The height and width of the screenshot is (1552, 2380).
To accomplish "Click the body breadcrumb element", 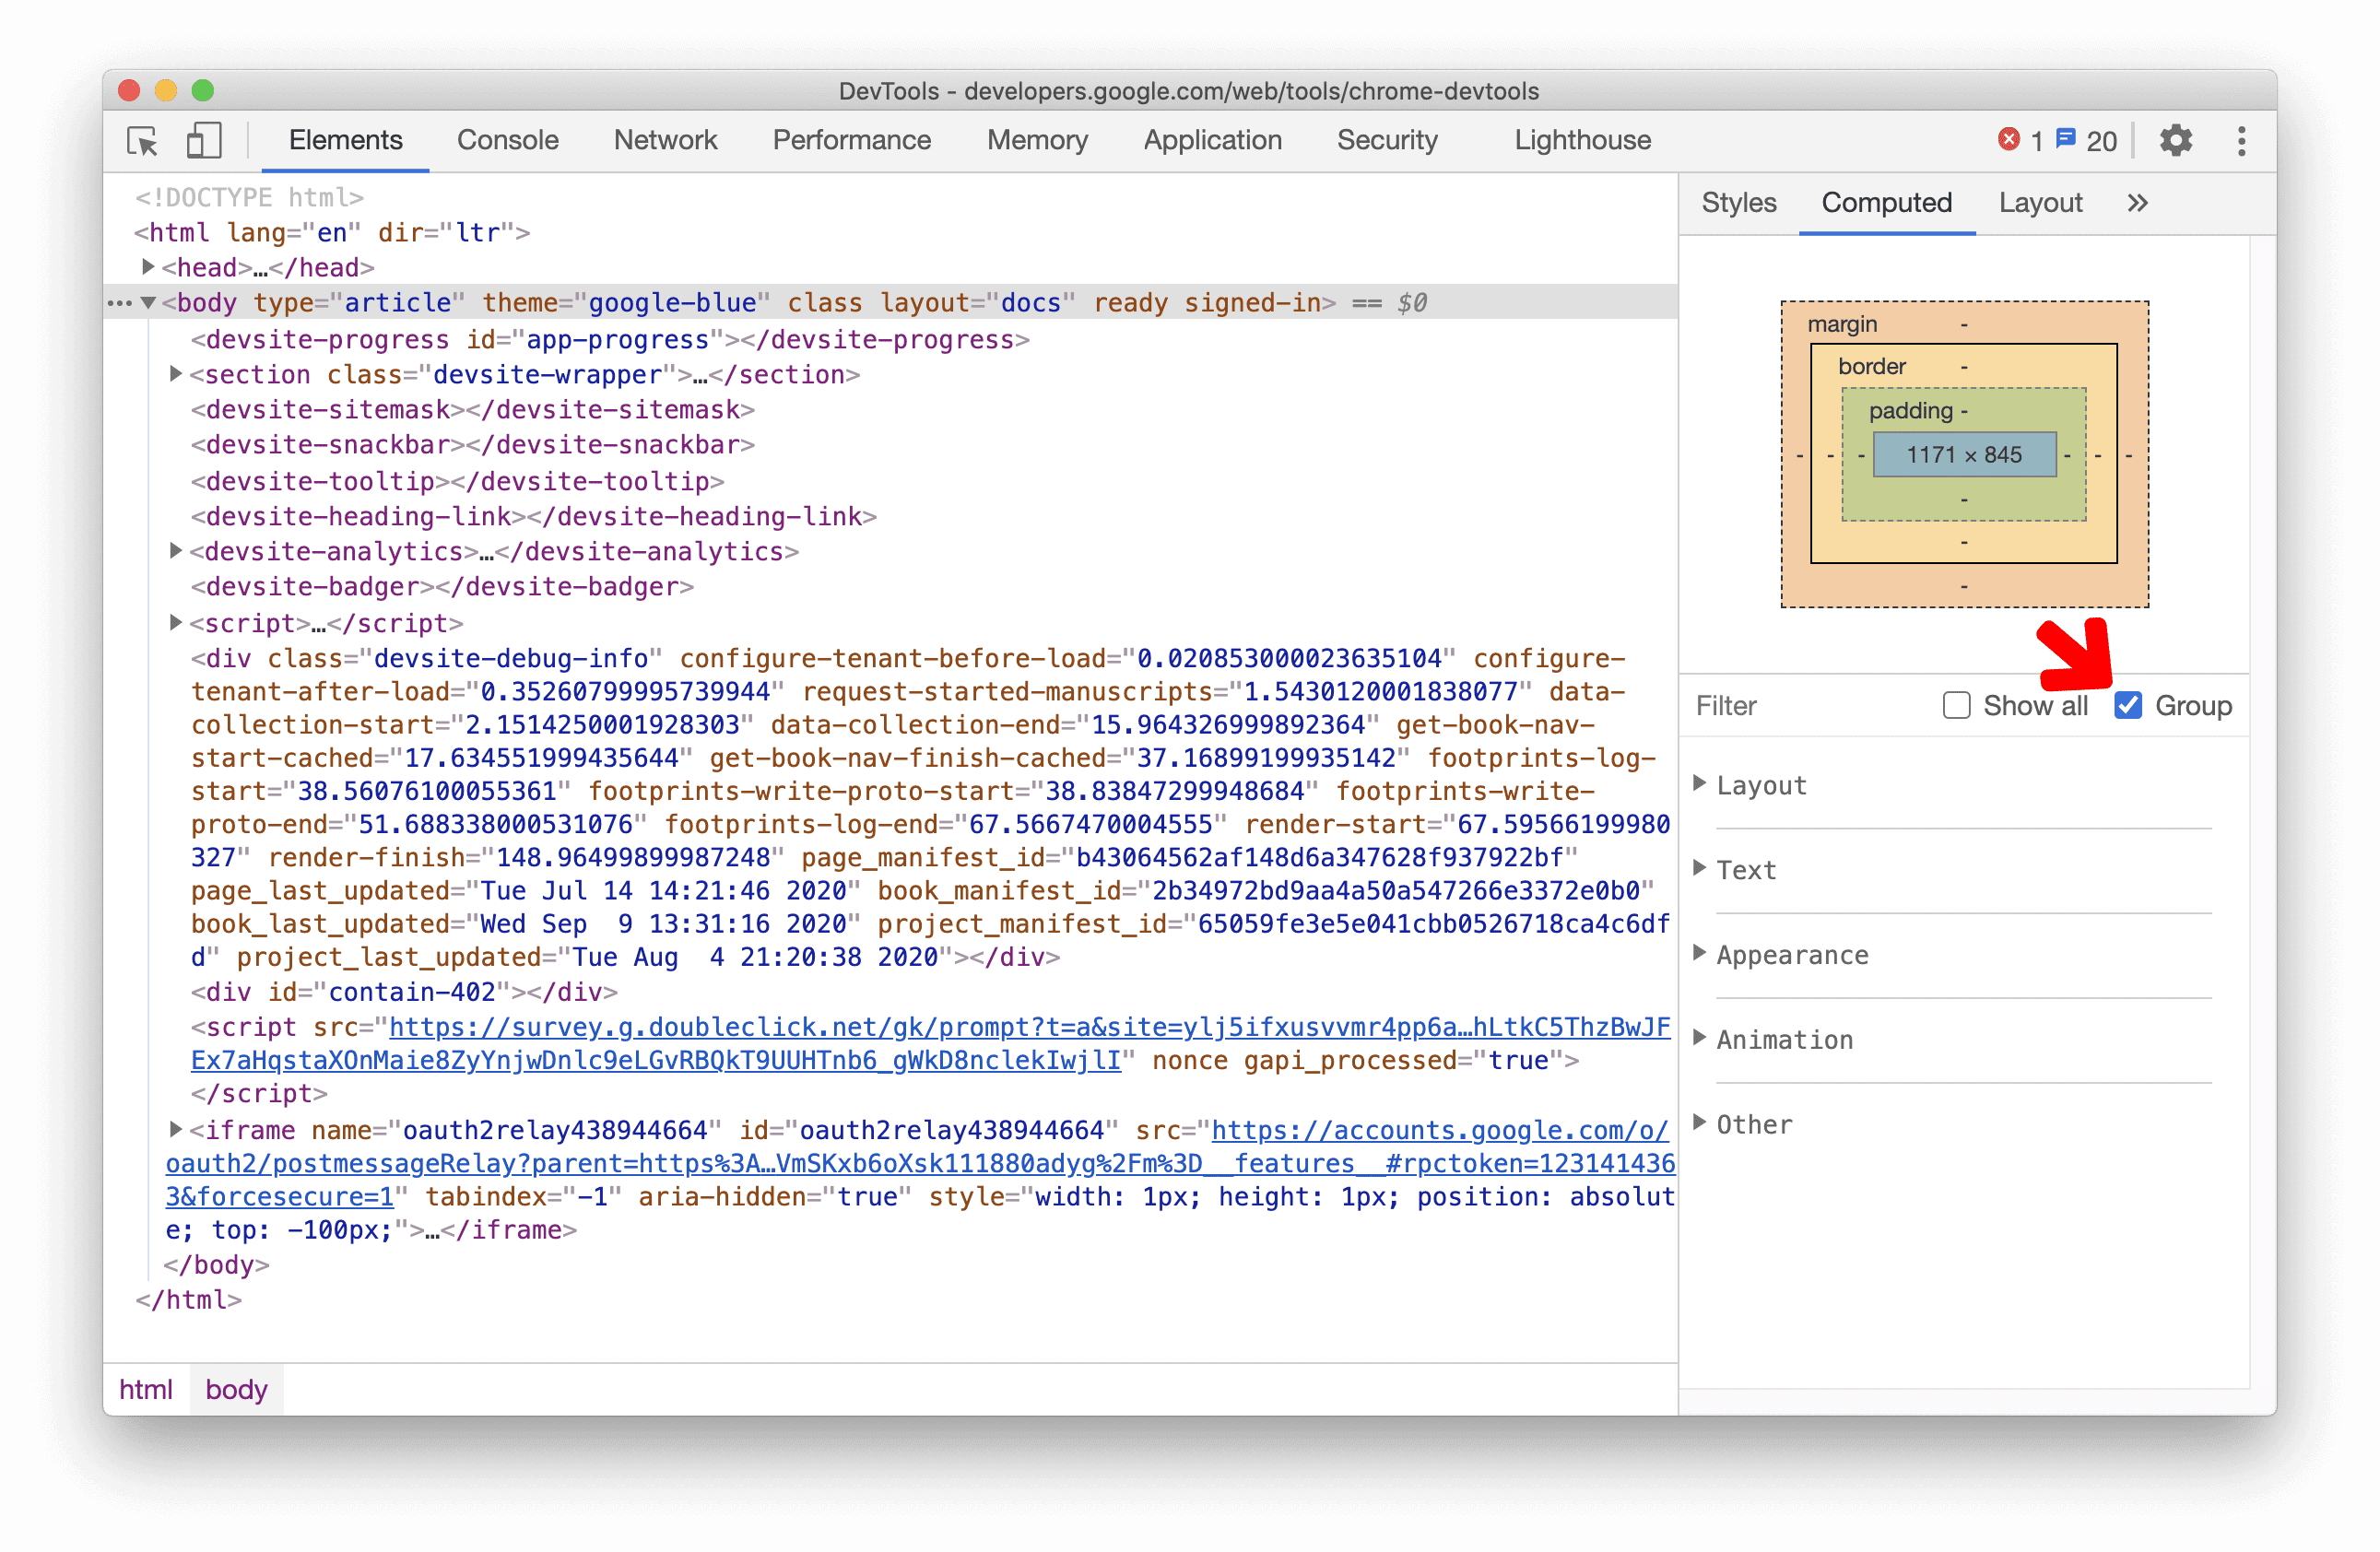I will [x=240, y=1389].
